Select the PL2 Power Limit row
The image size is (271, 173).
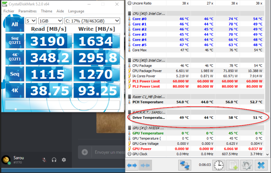[x=196, y=86]
